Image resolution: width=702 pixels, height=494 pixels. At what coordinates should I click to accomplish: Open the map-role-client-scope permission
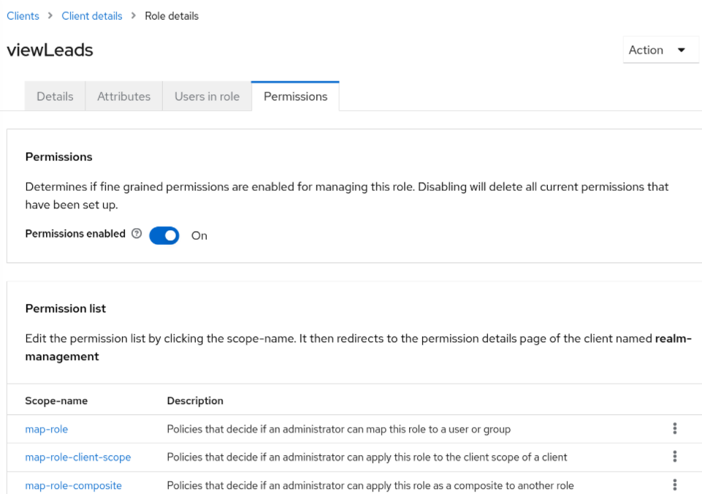coord(78,457)
